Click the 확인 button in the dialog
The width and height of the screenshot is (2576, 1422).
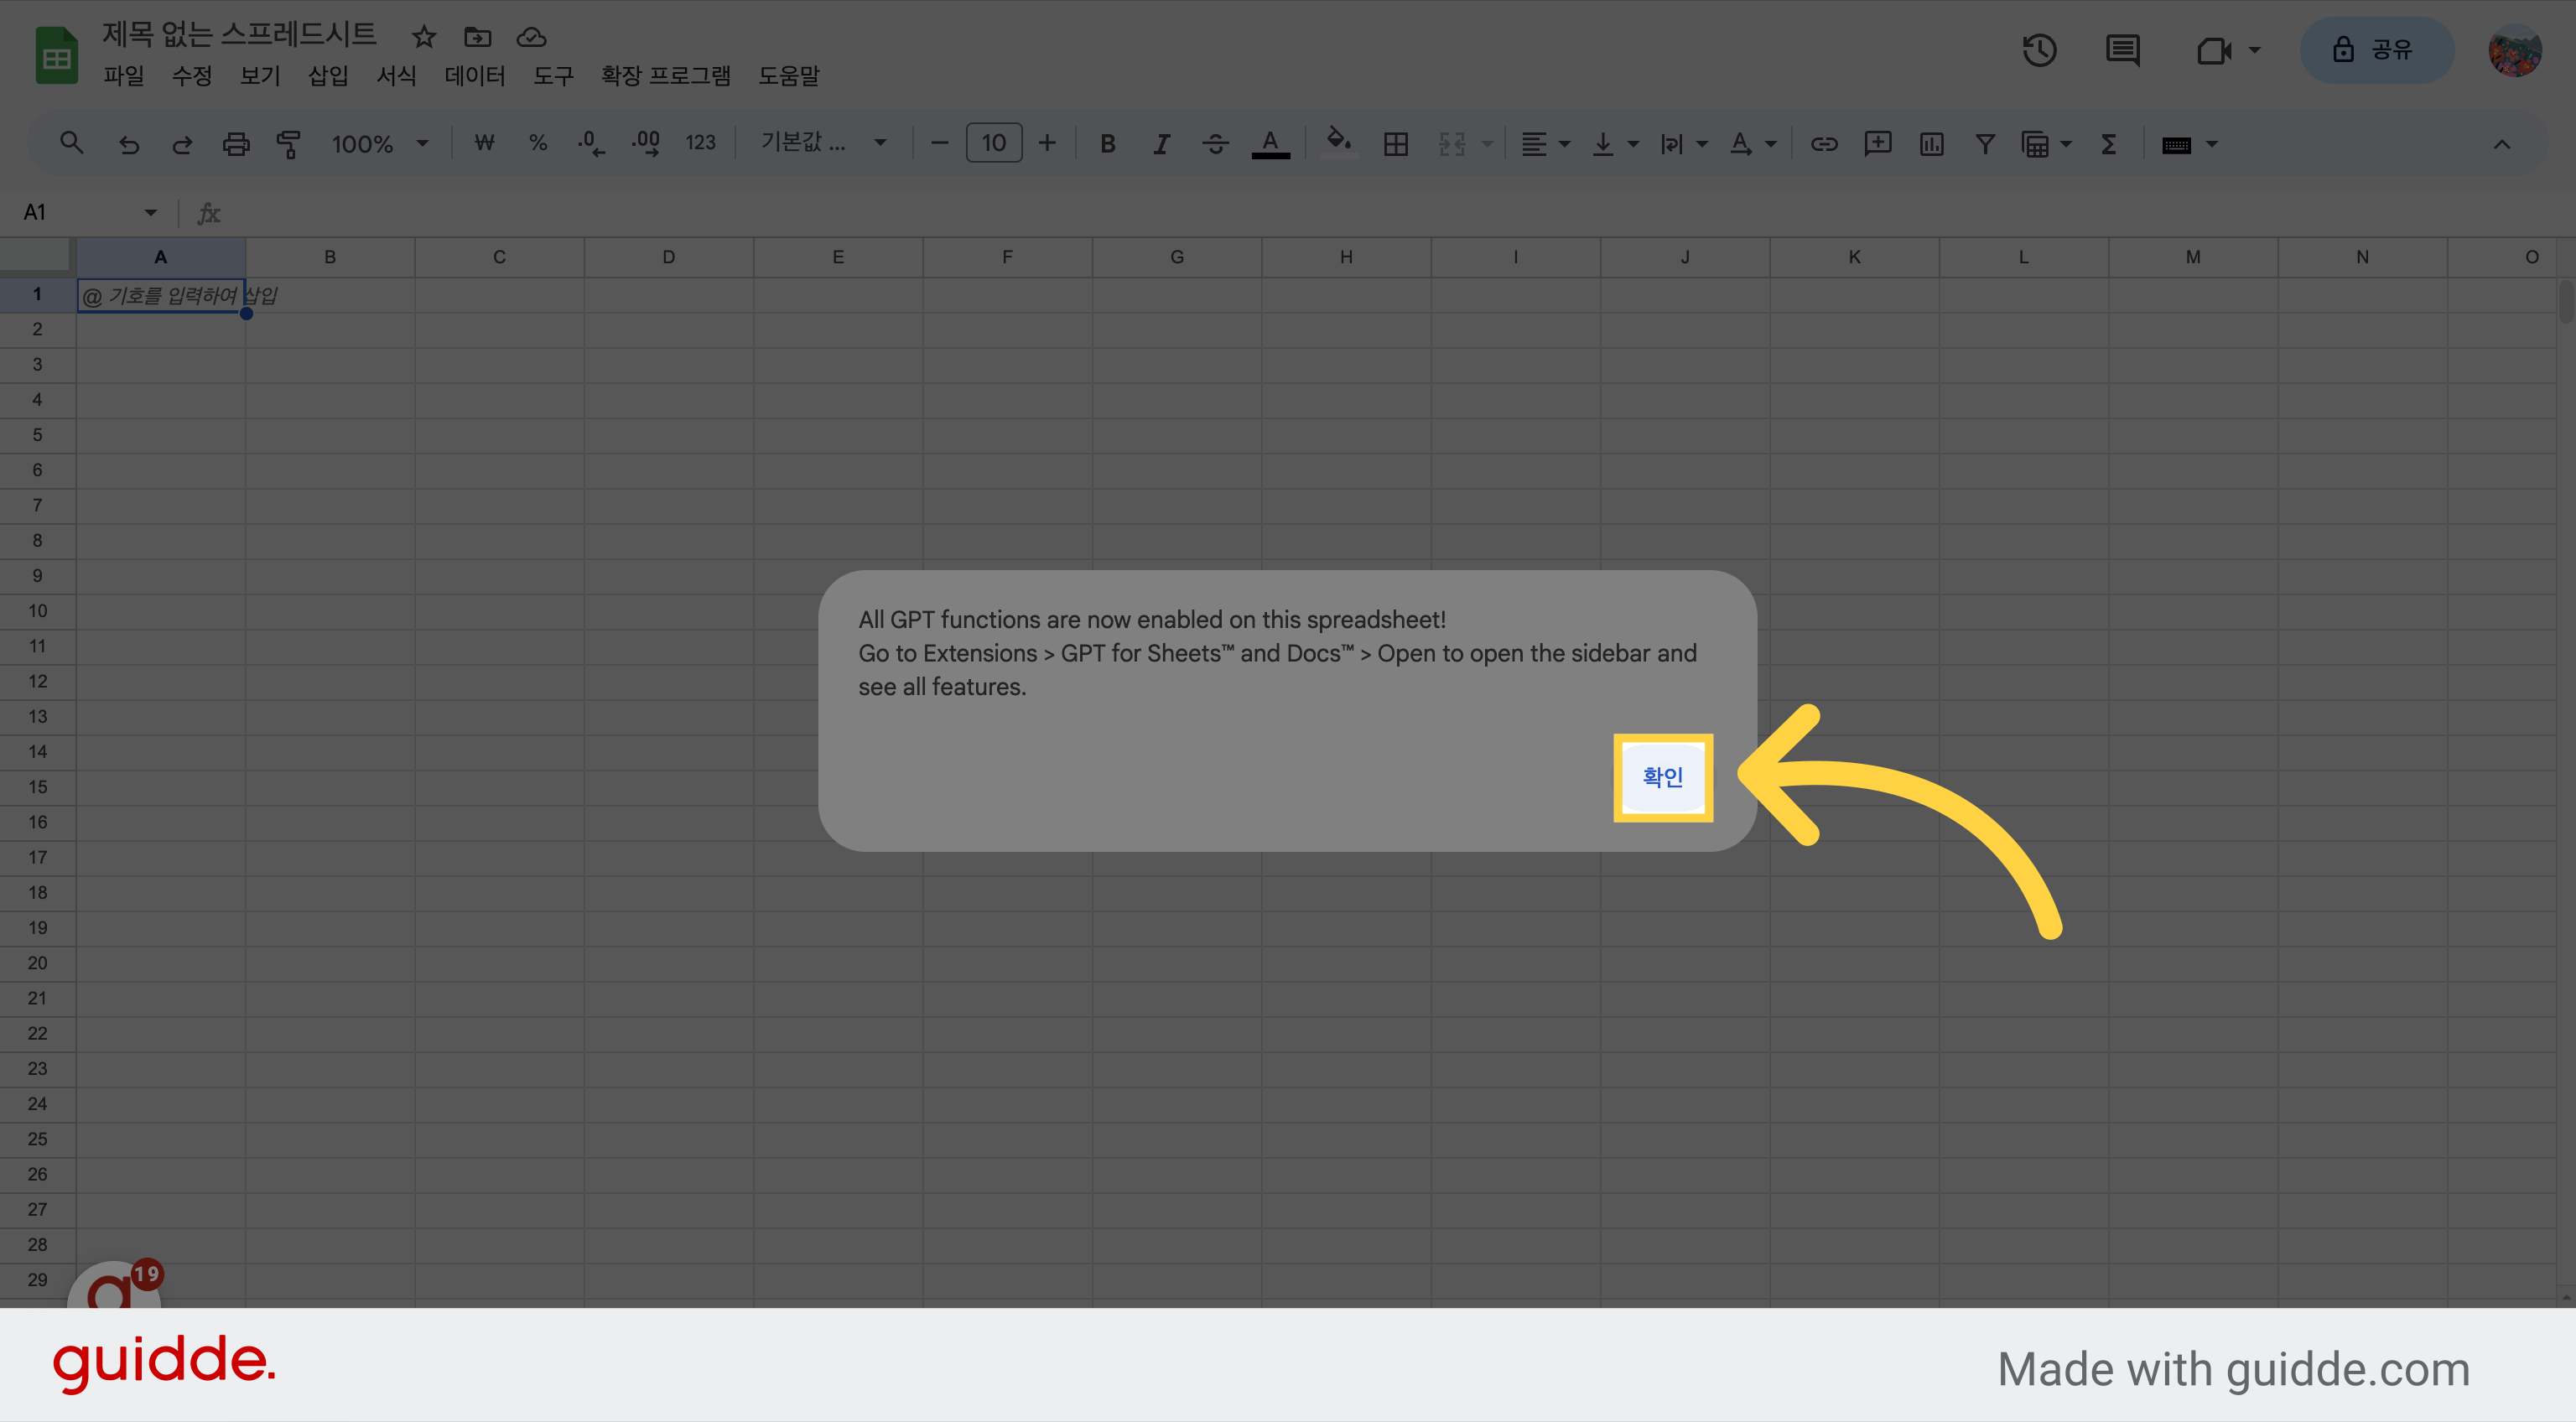click(1663, 777)
